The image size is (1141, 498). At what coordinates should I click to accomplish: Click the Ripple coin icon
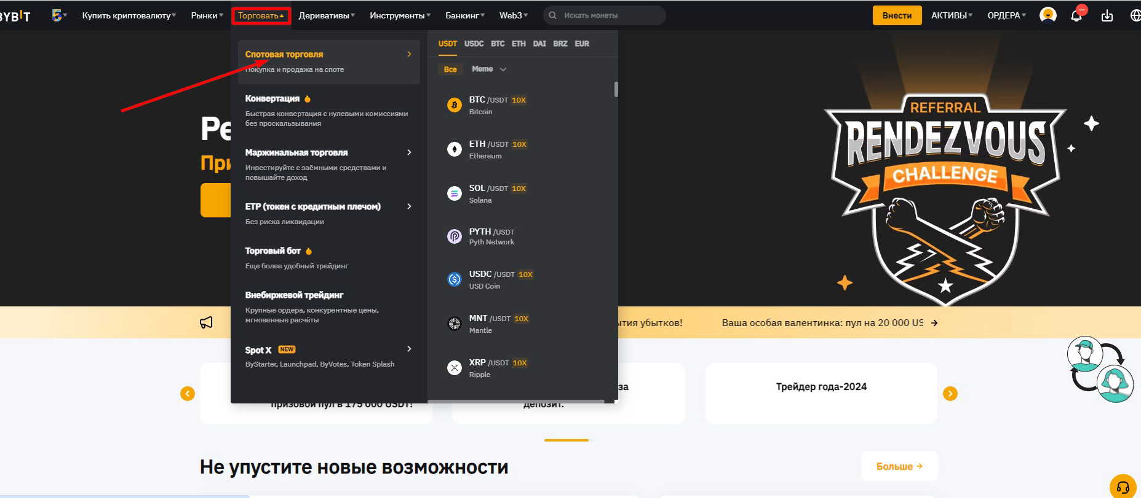tap(454, 368)
